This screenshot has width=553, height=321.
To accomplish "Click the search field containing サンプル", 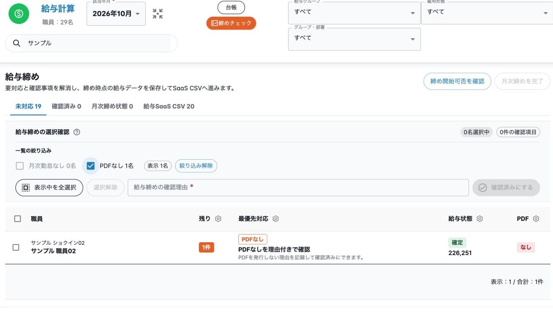I will [91, 43].
